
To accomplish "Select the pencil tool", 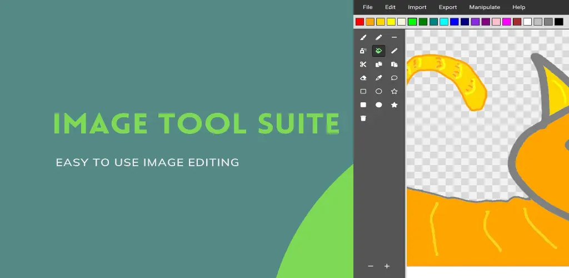I will click(x=378, y=37).
